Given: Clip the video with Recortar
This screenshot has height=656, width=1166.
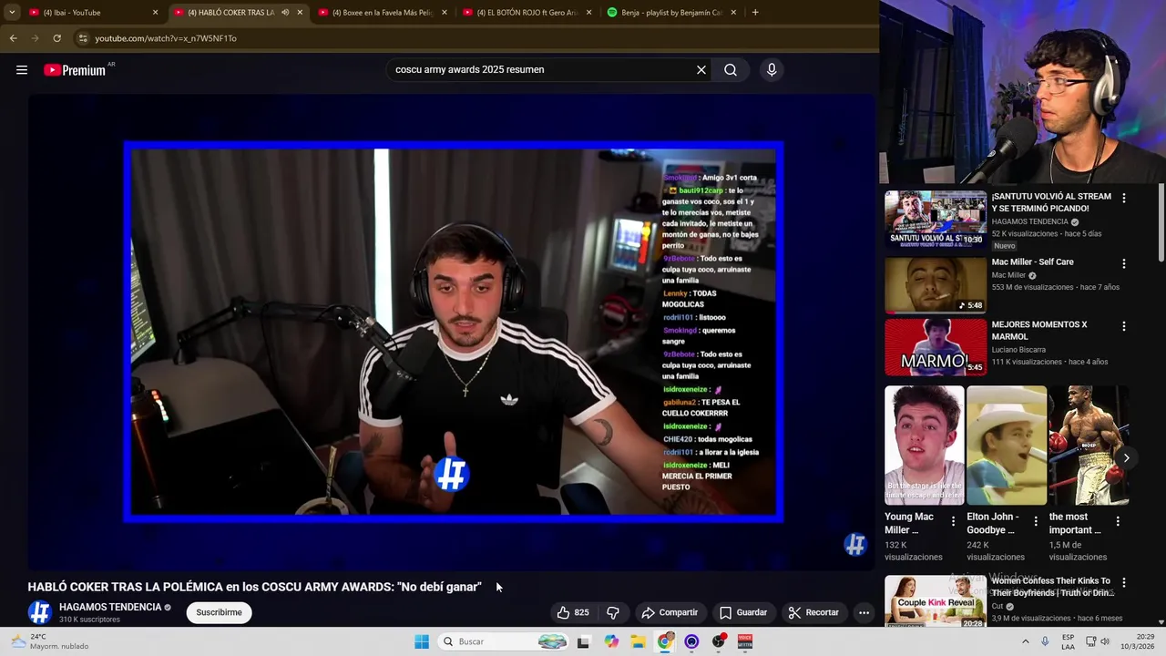Looking at the screenshot, I should pyautogui.click(x=813, y=612).
